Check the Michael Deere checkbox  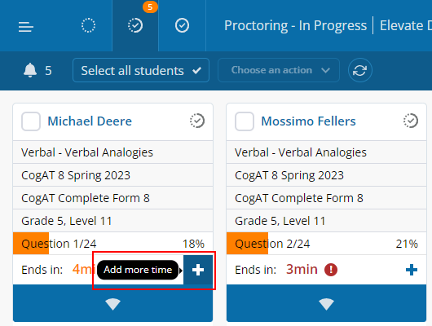click(31, 121)
